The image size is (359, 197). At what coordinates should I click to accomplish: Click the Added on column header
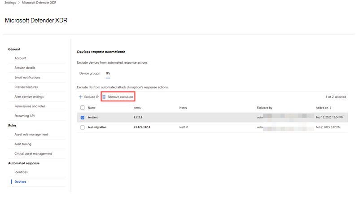pyautogui.click(x=322, y=108)
